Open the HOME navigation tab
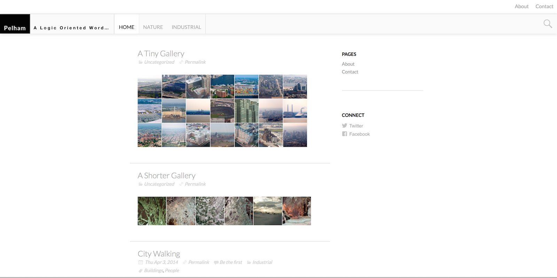 [x=126, y=27]
